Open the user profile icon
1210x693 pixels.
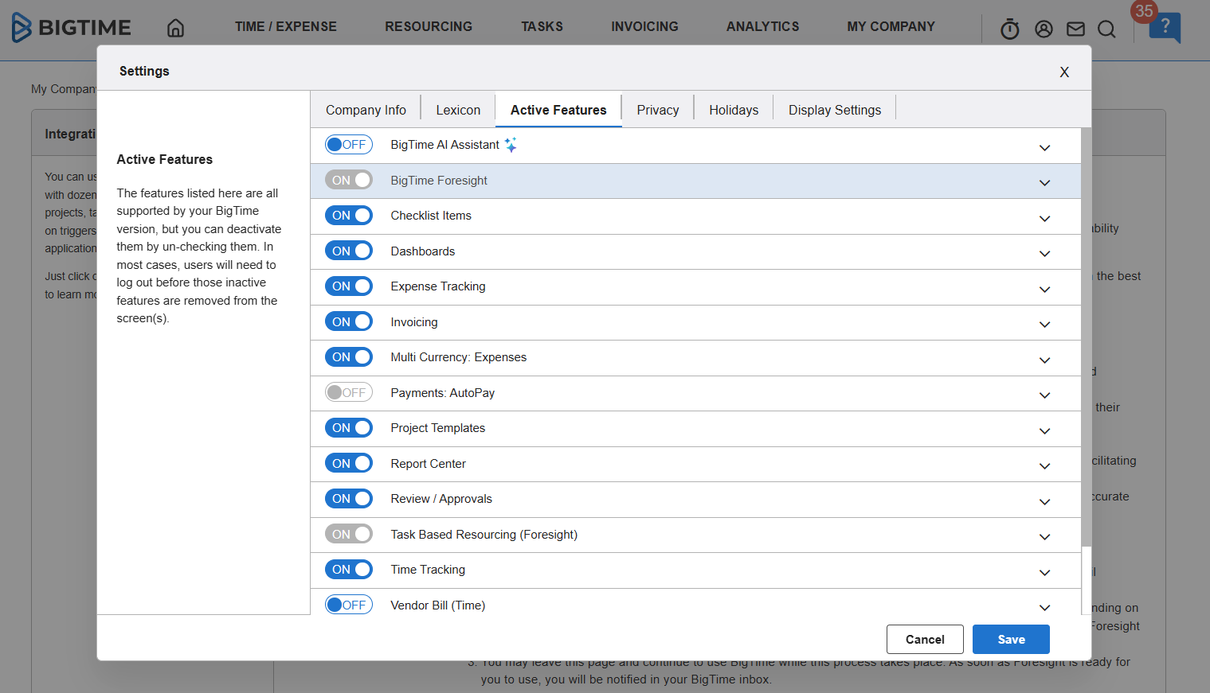1044,29
